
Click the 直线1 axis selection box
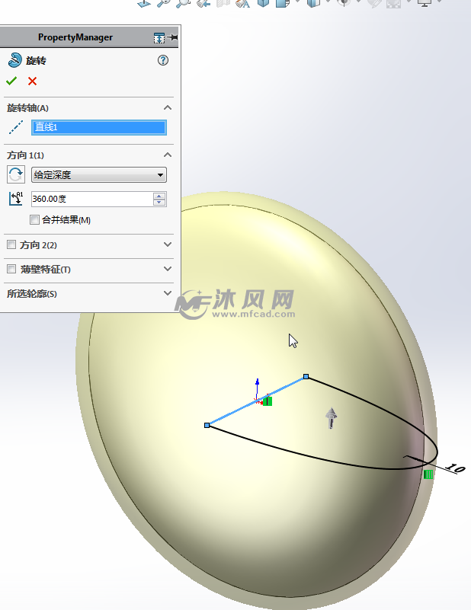[x=99, y=128]
